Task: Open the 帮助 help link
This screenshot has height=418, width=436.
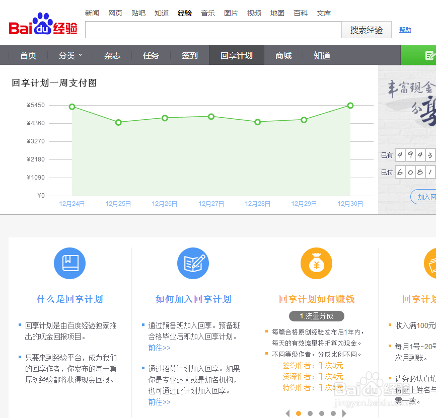Action: click(405, 30)
